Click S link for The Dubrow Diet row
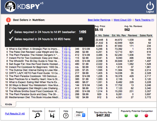 [x=66, y=70]
